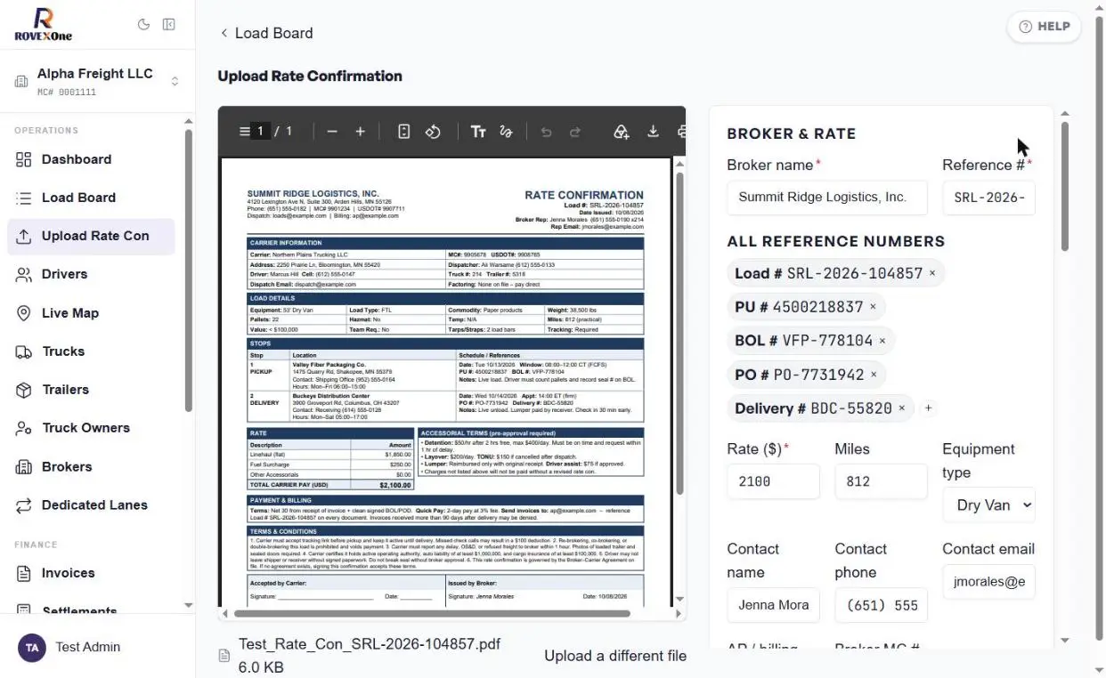This screenshot has width=1106, height=678.
Task: Click the ROVEXOne logo
Action: [43, 25]
